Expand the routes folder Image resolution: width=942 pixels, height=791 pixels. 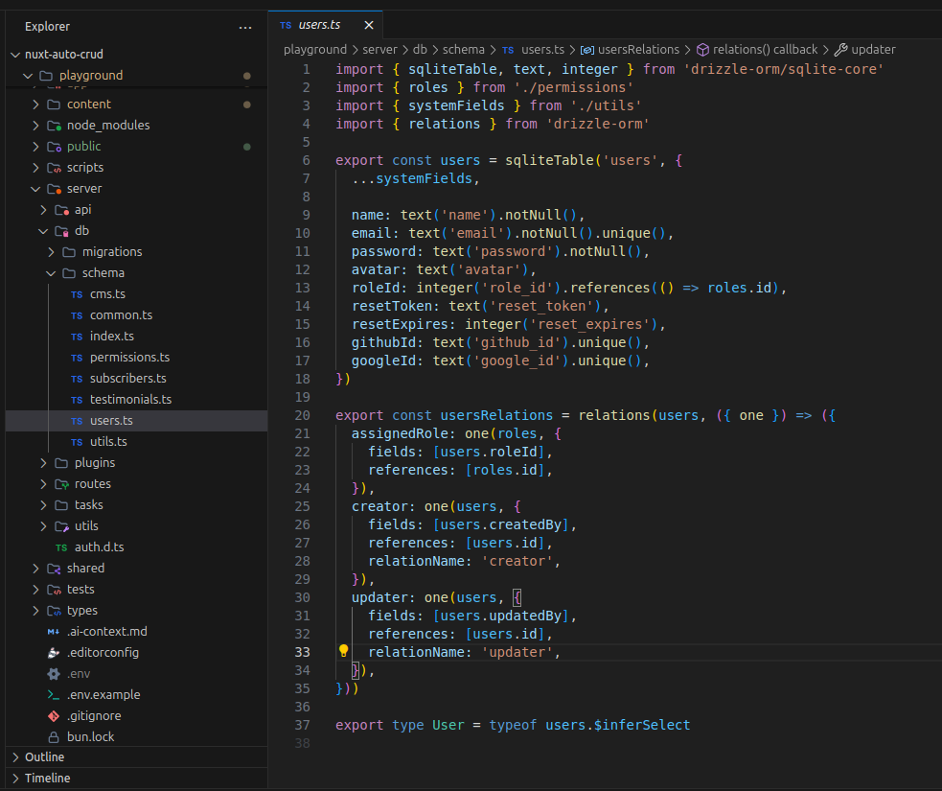click(43, 484)
